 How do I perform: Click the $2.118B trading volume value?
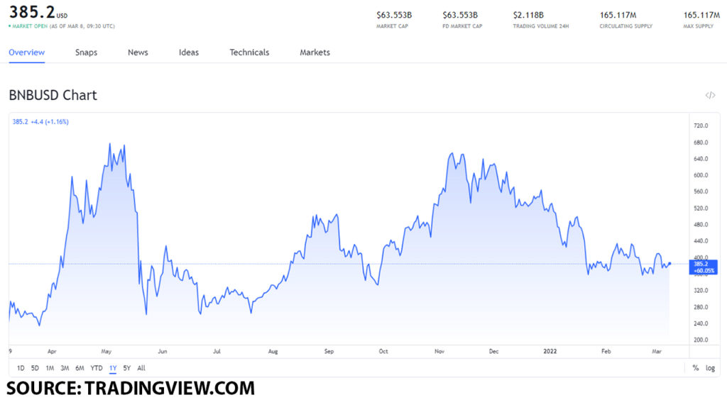pyautogui.click(x=528, y=16)
